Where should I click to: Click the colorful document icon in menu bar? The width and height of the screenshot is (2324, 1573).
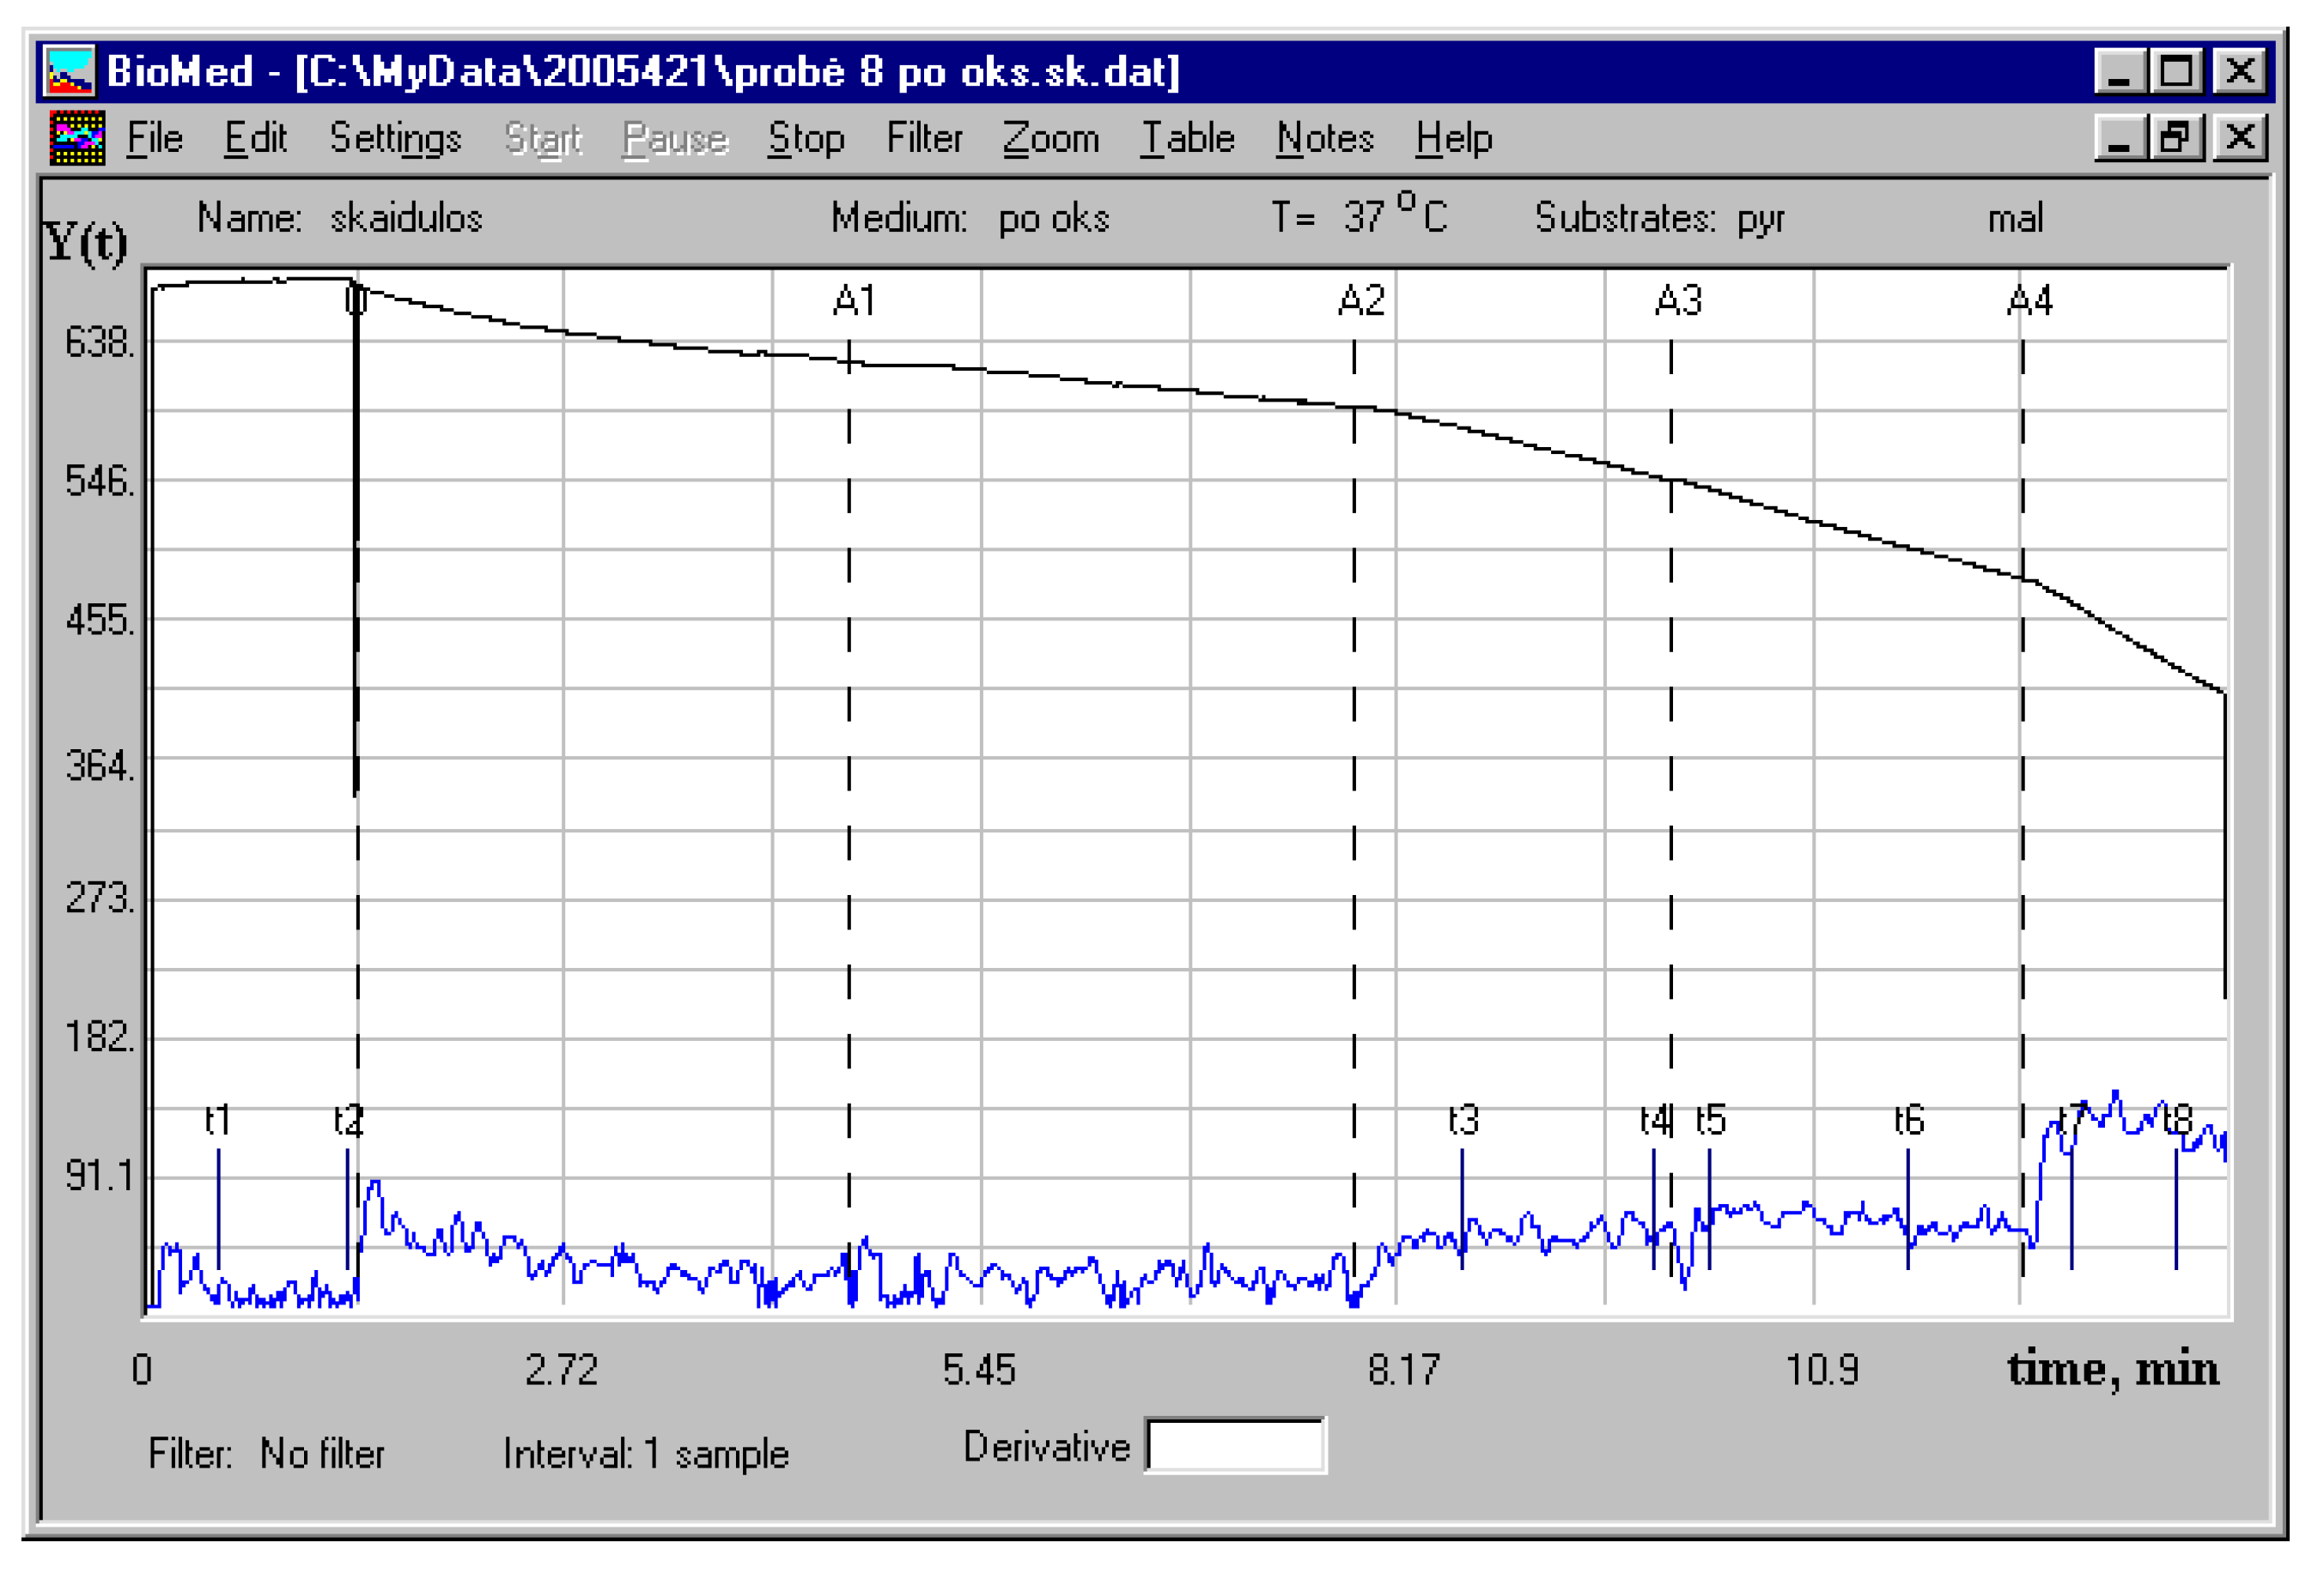77,138
